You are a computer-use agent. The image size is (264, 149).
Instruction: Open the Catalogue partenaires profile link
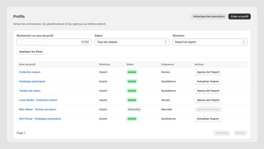(32, 81)
